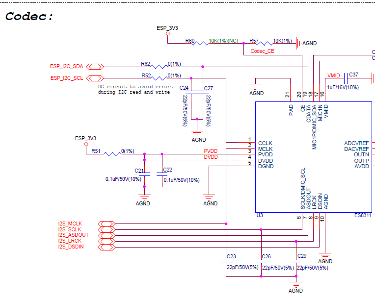The width and height of the screenshot is (375, 298).
Task: Select the '10K(1%)(NC)' value of R60
Action: click(224, 41)
